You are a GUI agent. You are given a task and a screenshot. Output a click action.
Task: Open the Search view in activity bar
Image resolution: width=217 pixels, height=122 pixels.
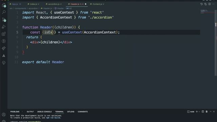tap(4, 12)
